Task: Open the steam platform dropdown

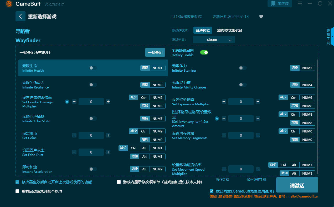Action: click(214, 40)
